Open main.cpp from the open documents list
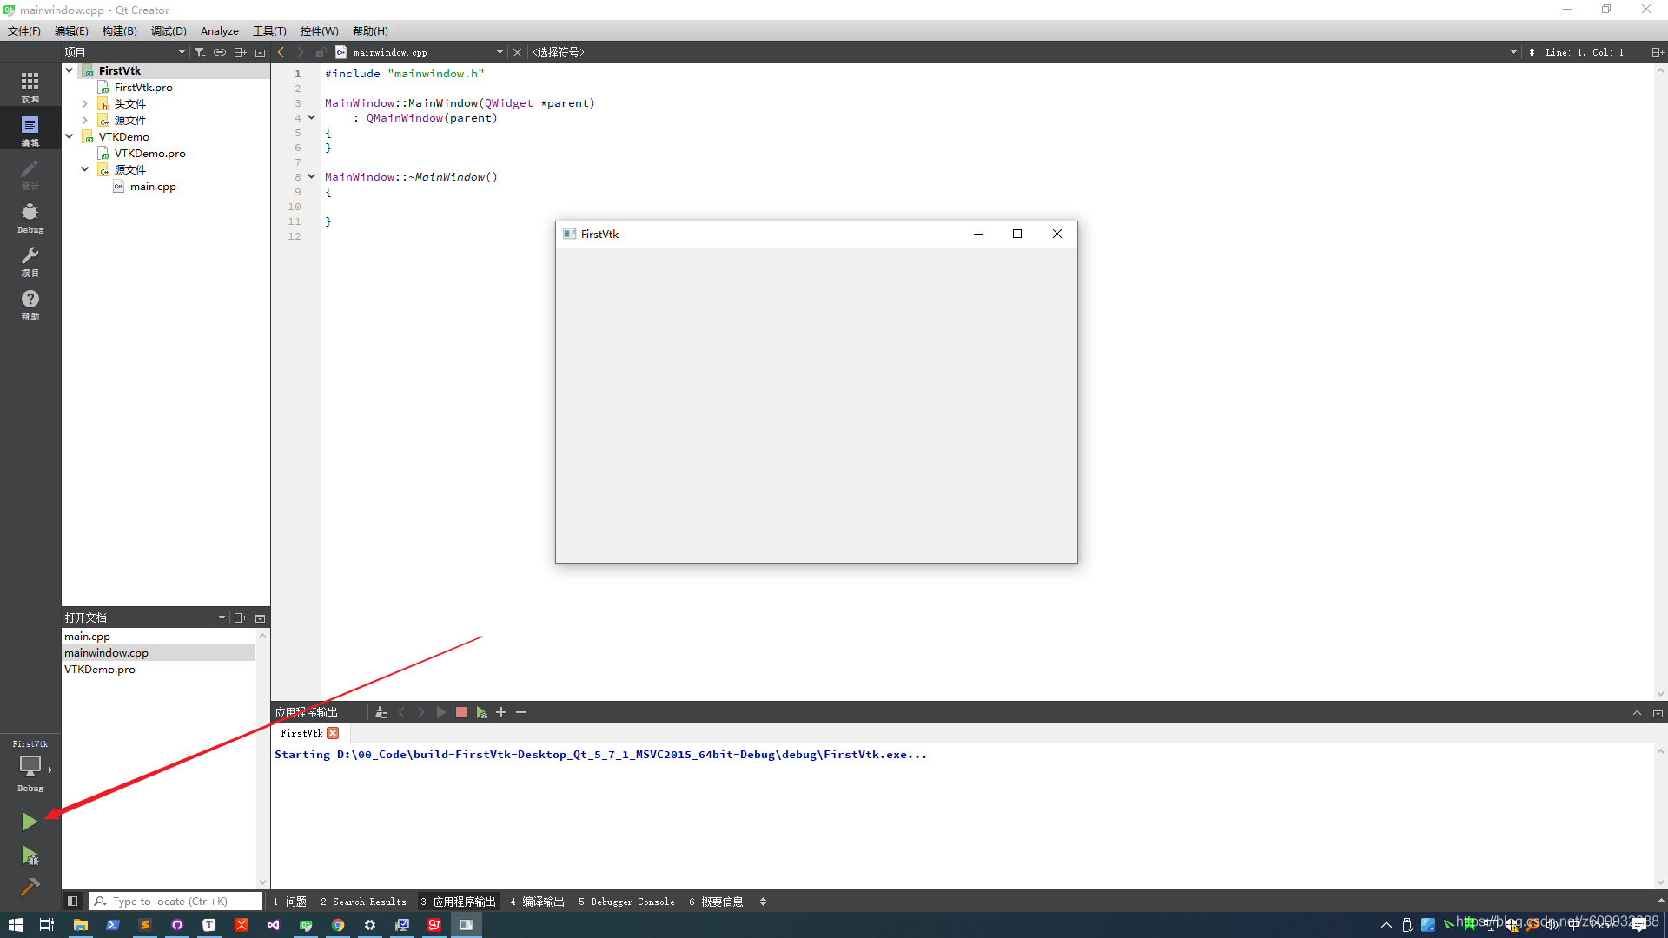1668x938 pixels. 88,637
